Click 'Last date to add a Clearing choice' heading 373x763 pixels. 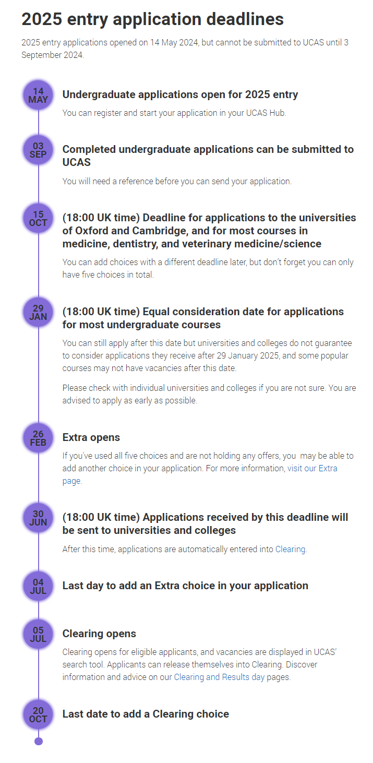click(x=146, y=714)
